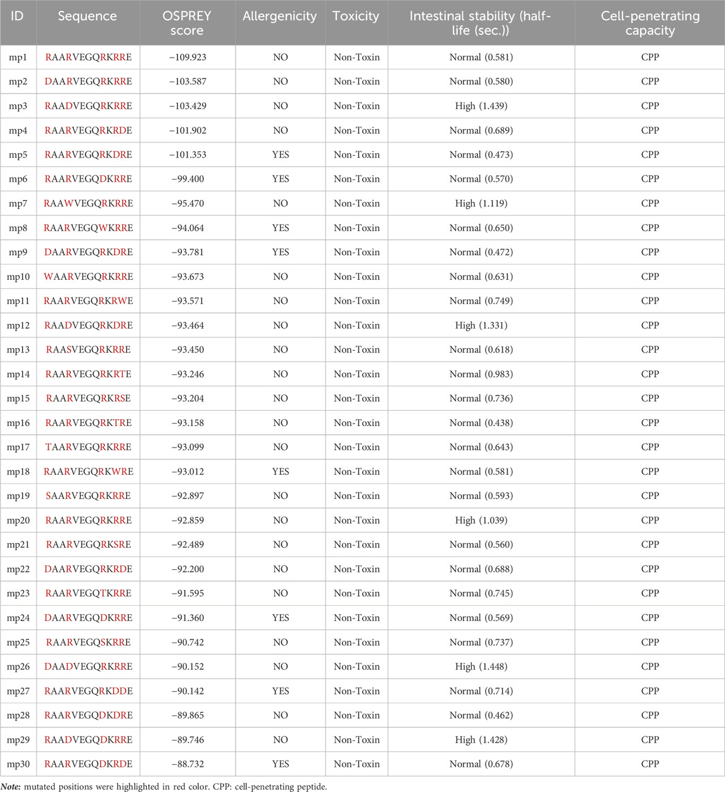Click the Normal (0.462) stability value
Image resolution: width=725 pixels, height=792 pixels.
(x=481, y=715)
